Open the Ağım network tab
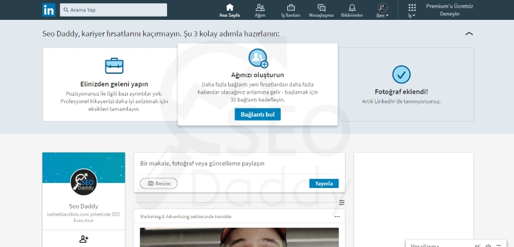The image size is (514, 247). 260,10
